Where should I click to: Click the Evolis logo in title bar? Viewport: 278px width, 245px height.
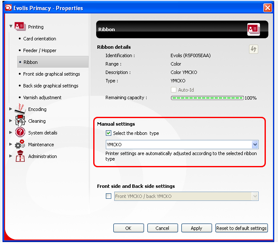click(8, 8)
